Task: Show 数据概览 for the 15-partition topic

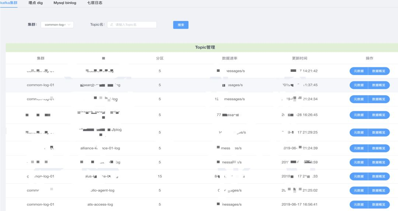Action: [x=378, y=176]
